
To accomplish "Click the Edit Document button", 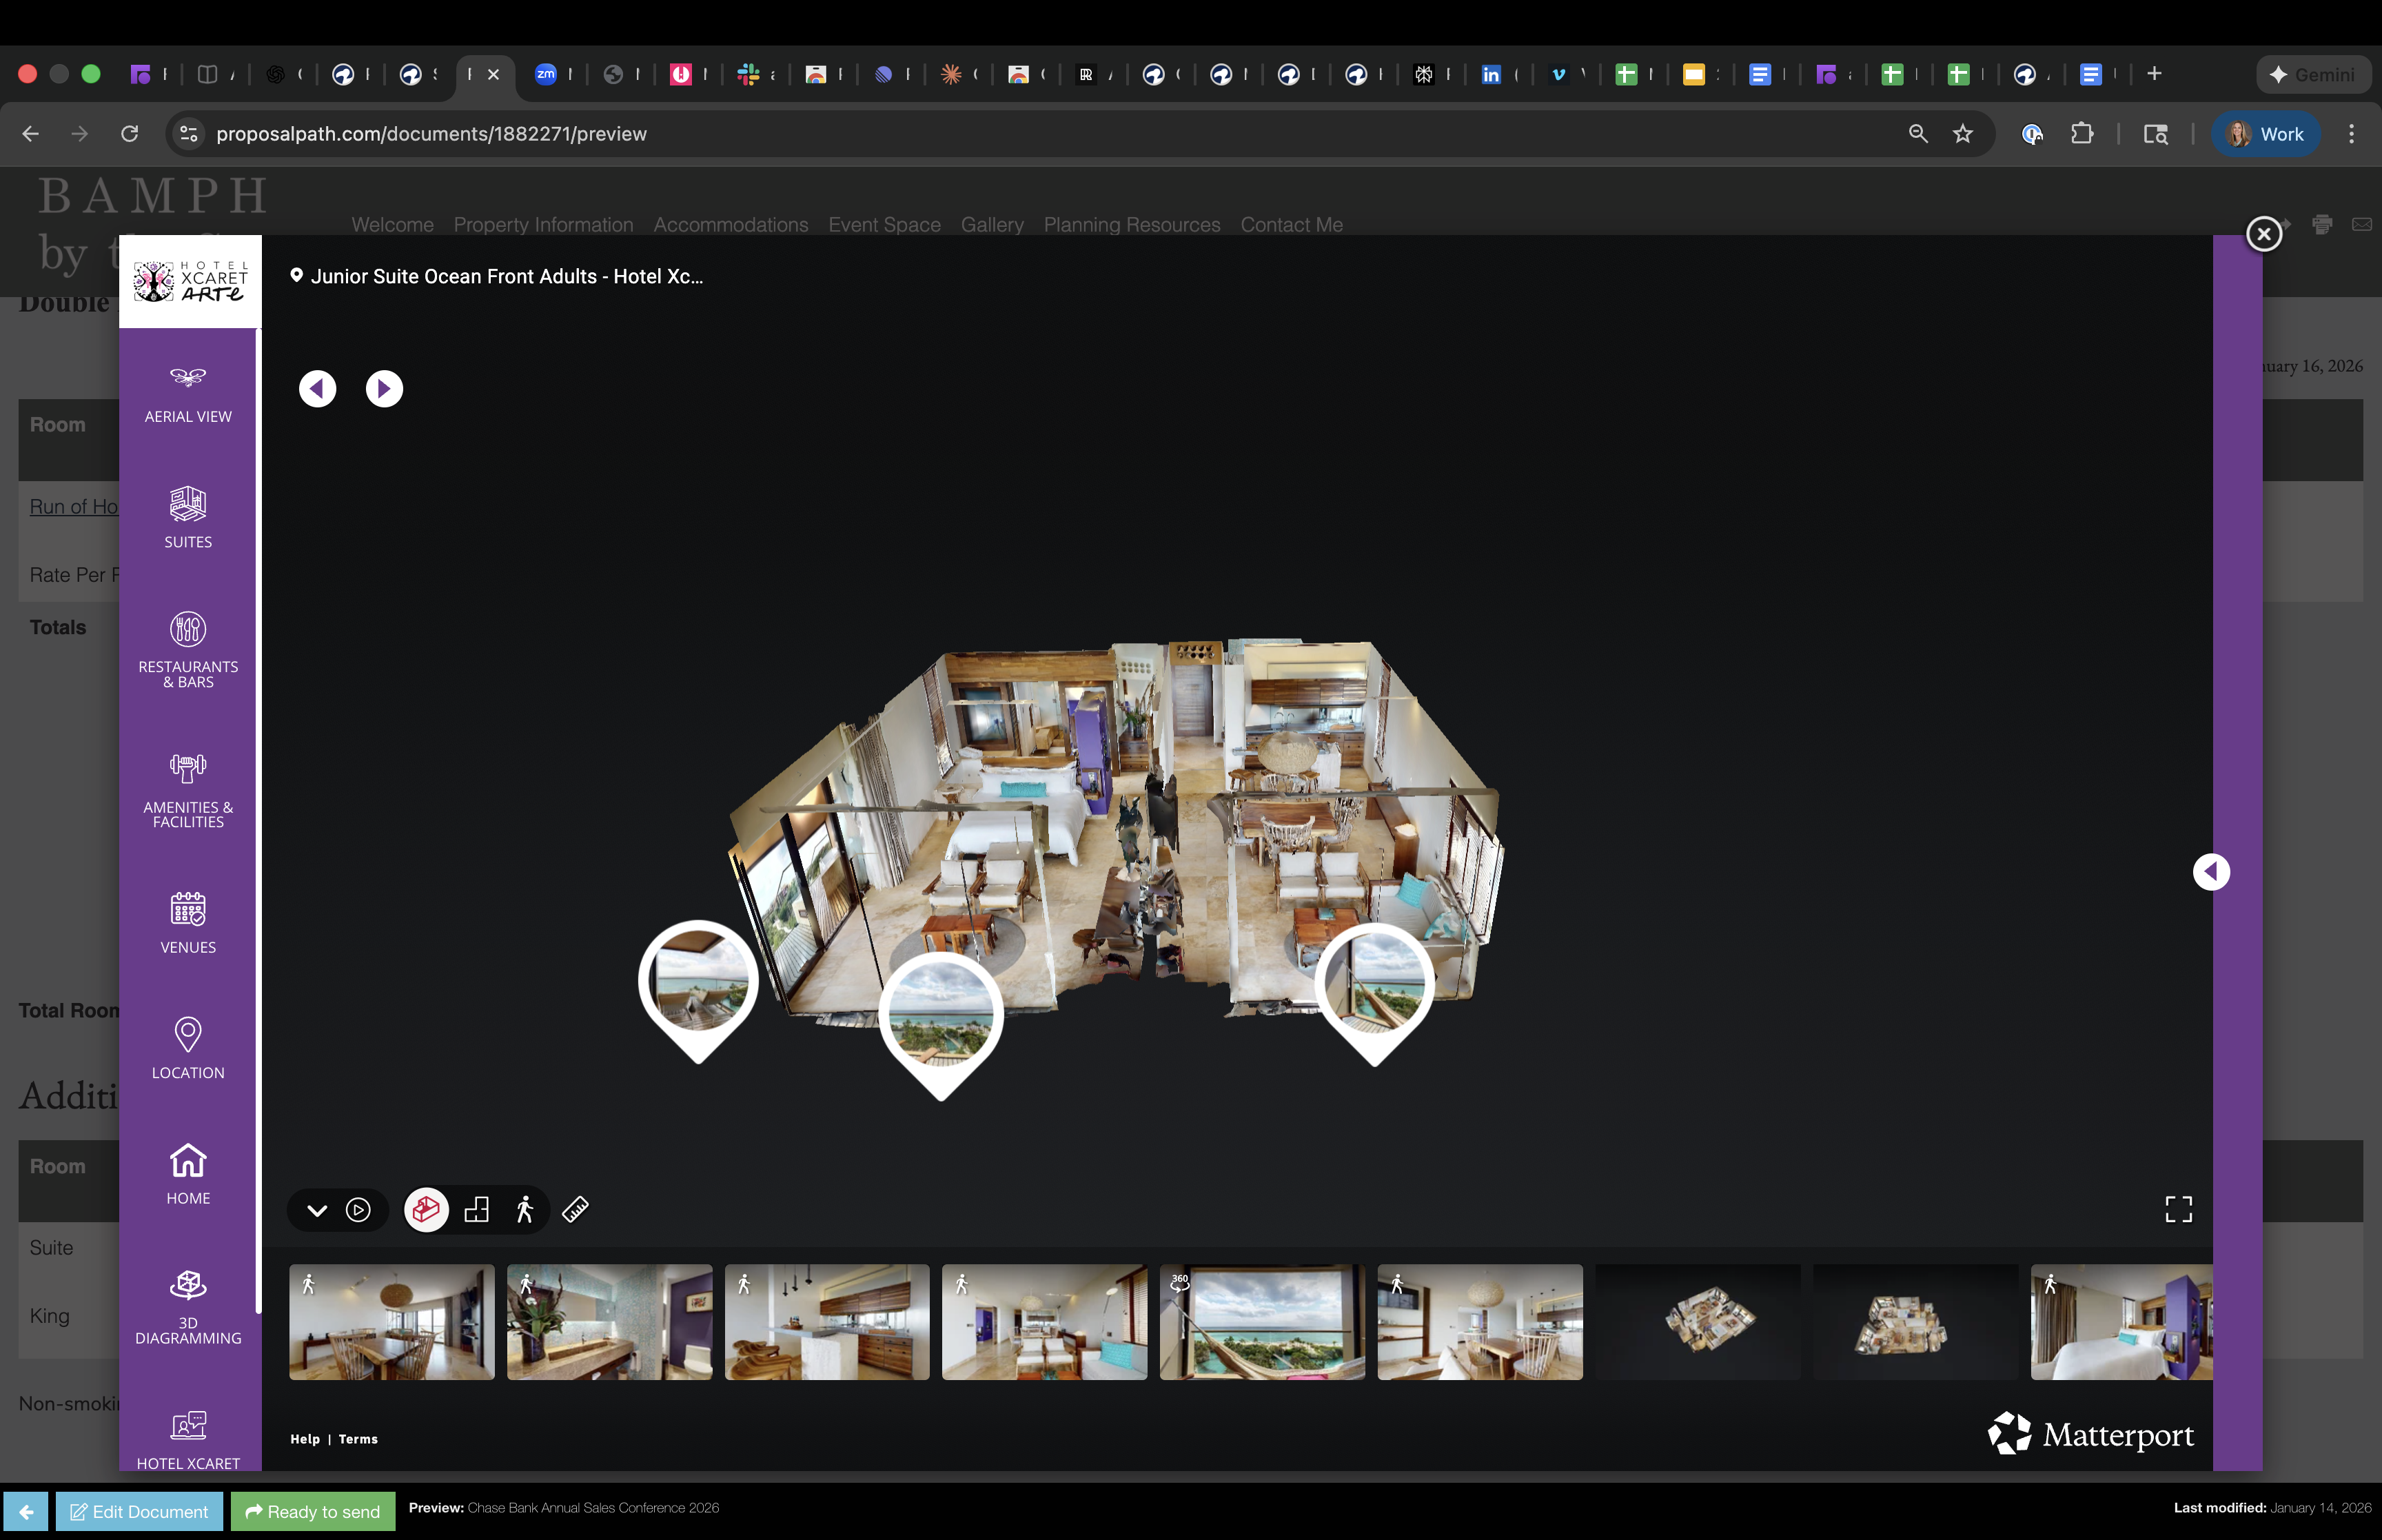I will (x=139, y=1511).
